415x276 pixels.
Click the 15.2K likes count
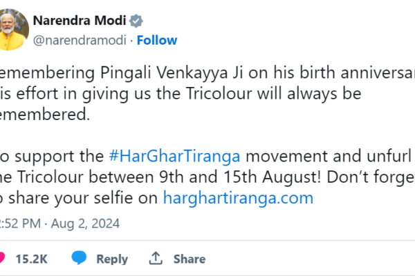(32, 259)
